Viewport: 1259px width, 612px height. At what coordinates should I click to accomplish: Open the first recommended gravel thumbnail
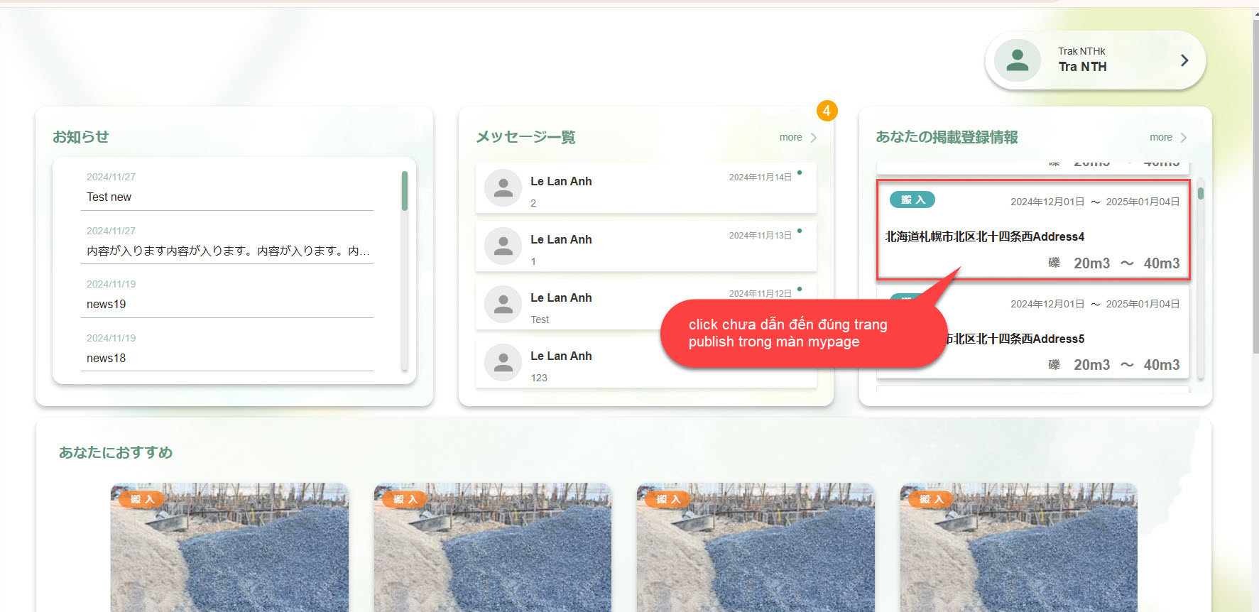229,547
